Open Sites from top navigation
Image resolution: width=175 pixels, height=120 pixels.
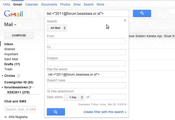(77, 5)
